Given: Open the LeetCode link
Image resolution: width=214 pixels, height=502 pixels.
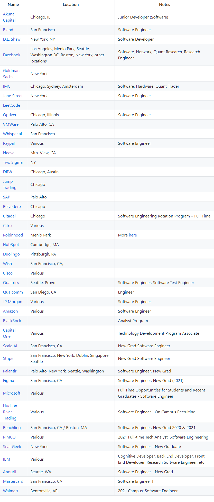Looking at the screenshot, I should pyautogui.click(x=12, y=105).
